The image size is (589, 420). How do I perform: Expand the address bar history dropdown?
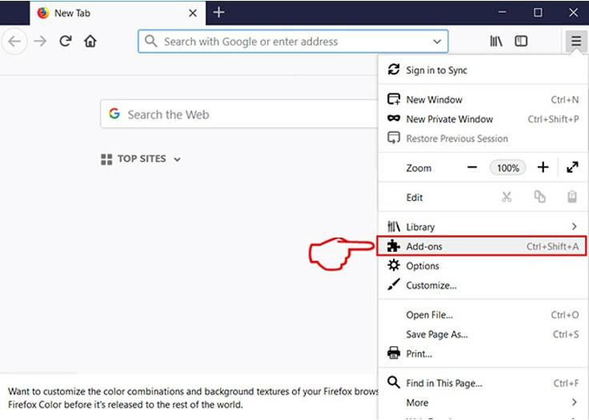click(x=437, y=42)
